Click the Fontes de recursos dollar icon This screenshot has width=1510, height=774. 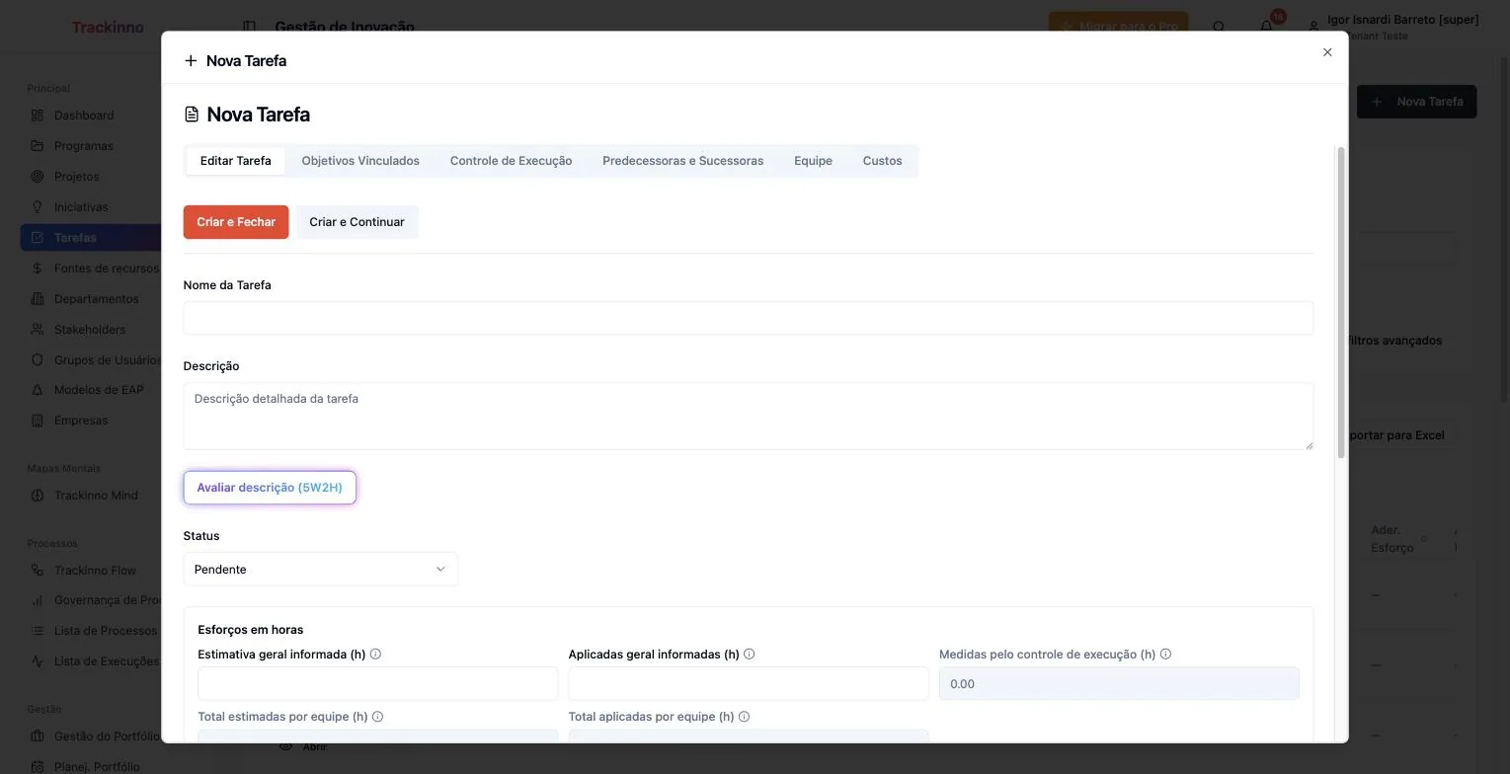pyautogui.click(x=38, y=269)
